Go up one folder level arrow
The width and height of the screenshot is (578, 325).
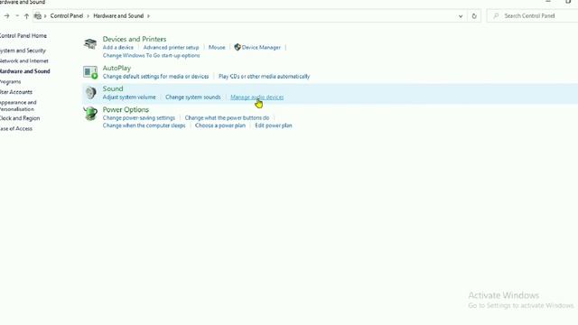(x=26, y=16)
